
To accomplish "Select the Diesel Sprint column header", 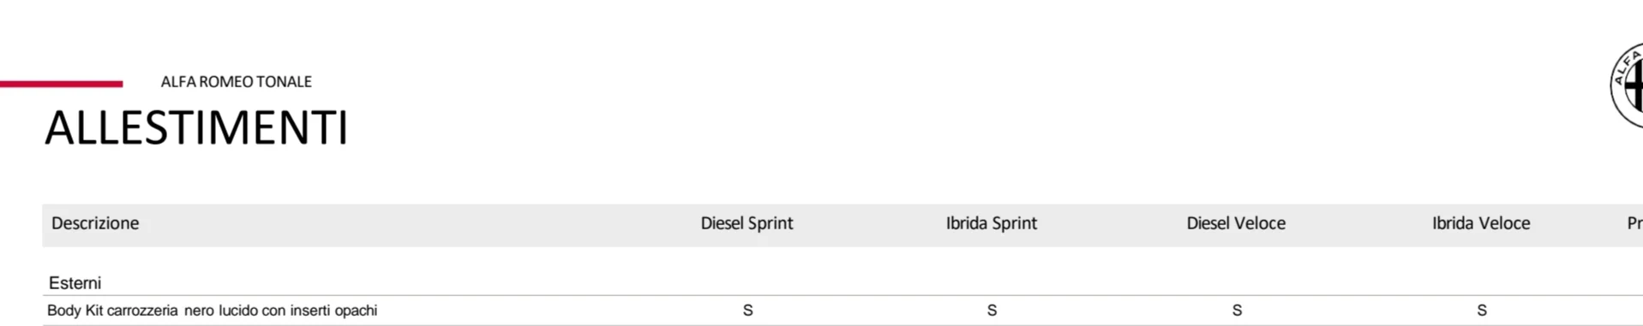I will point(747,223).
